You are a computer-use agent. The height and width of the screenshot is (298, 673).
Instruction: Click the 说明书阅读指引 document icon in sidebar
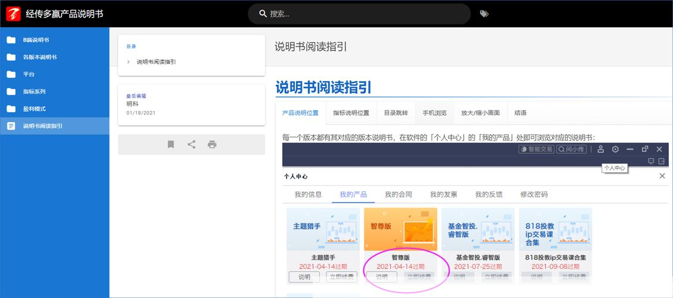click(11, 126)
